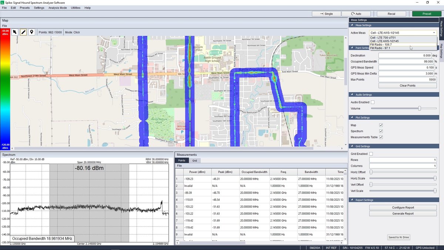Open the Edit menu
Image resolution: width=444 pixels, height=250 pixels.
(13, 8)
